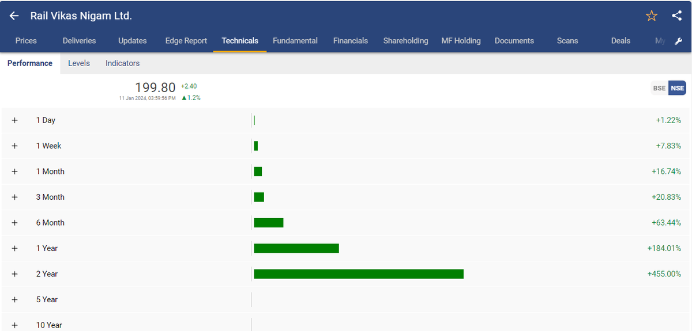Viewport: 692px width, 331px height.
Task: Go back using the left arrow
Action: click(14, 16)
